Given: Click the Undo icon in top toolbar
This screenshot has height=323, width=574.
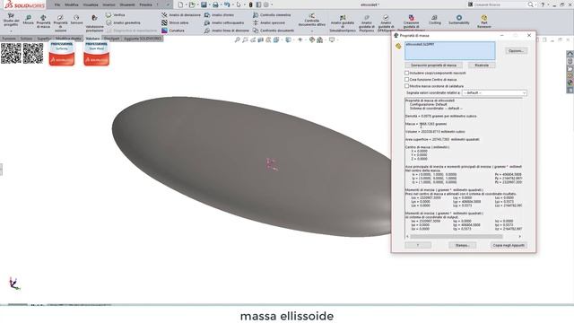Looking at the screenshot, I should (x=227, y=4).
